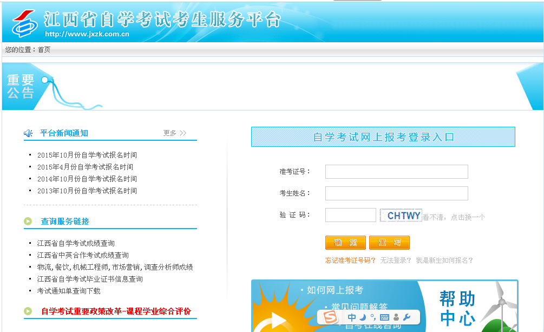Click the 查询服务链接 section heading
The image size is (544, 332).
coord(65,221)
